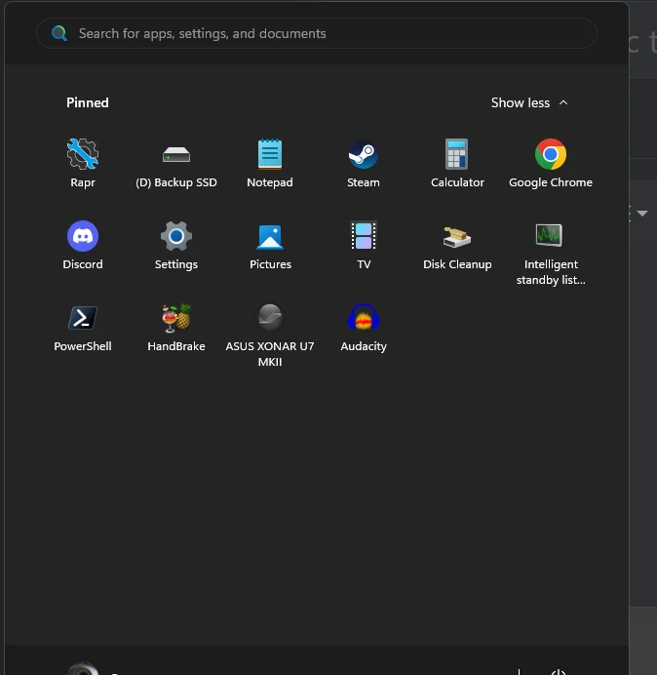The image size is (657, 675).
Task: Launch Intelligent standby list cleaner
Action: [x=551, y=254]
